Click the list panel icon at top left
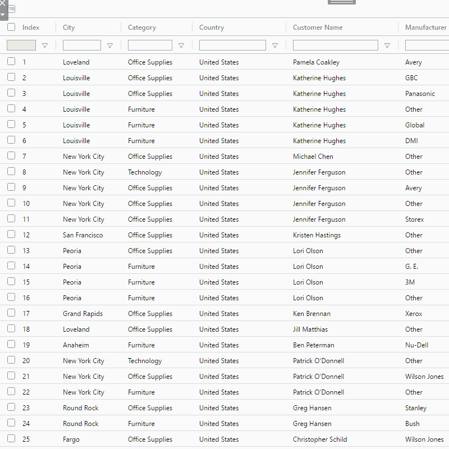The height and width of the screenshot is (449, 449). coord(12,9)
